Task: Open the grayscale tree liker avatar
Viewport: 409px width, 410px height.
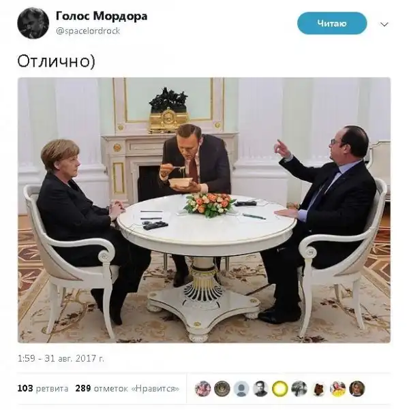Action: [x=299, y=389]
